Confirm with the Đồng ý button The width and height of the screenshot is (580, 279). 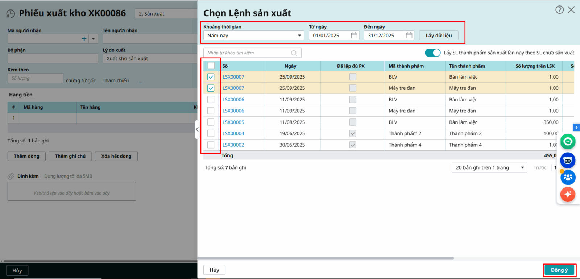coord(559,270)
